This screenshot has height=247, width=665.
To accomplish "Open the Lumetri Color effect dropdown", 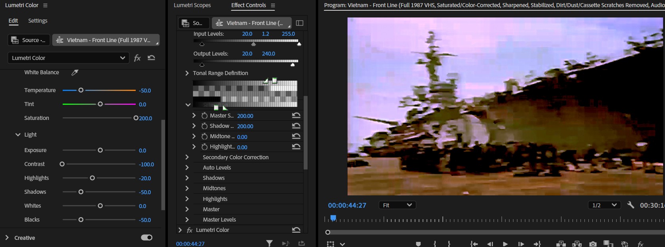I will (x=68, y=58).
